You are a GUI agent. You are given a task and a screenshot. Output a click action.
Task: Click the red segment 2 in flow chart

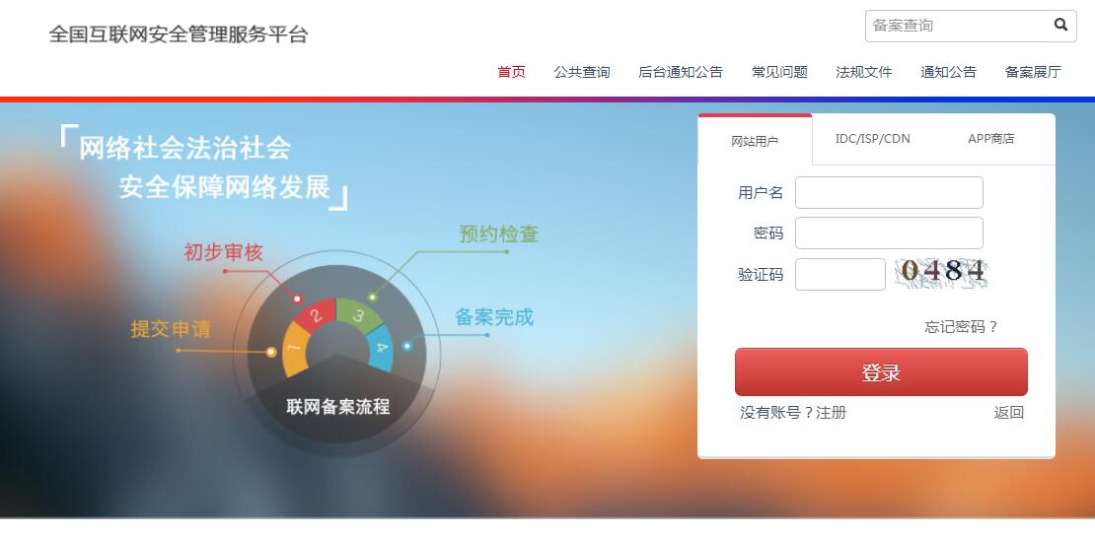click(x=316, y=316)
